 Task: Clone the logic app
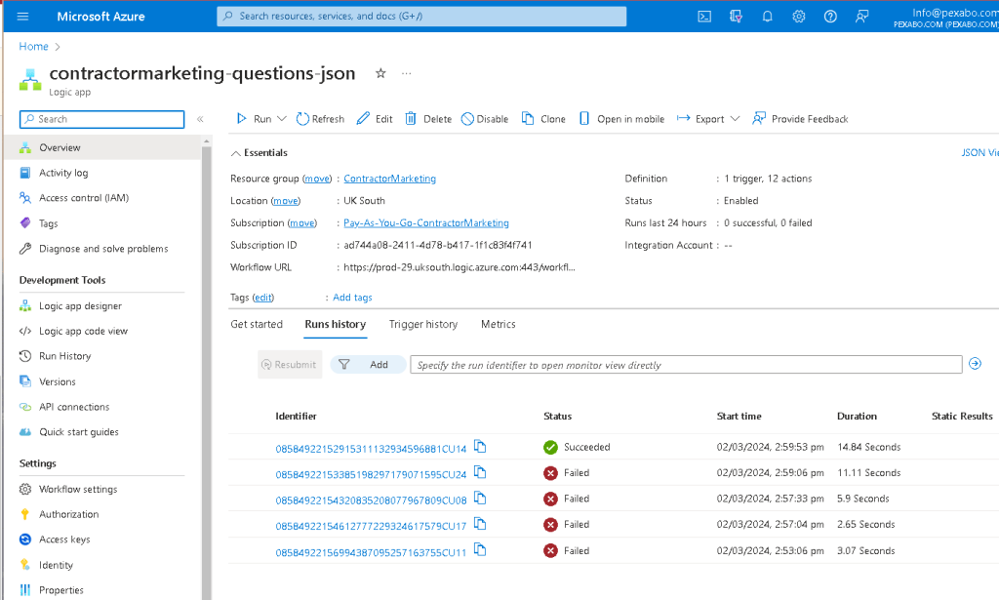tap(543, 119)
